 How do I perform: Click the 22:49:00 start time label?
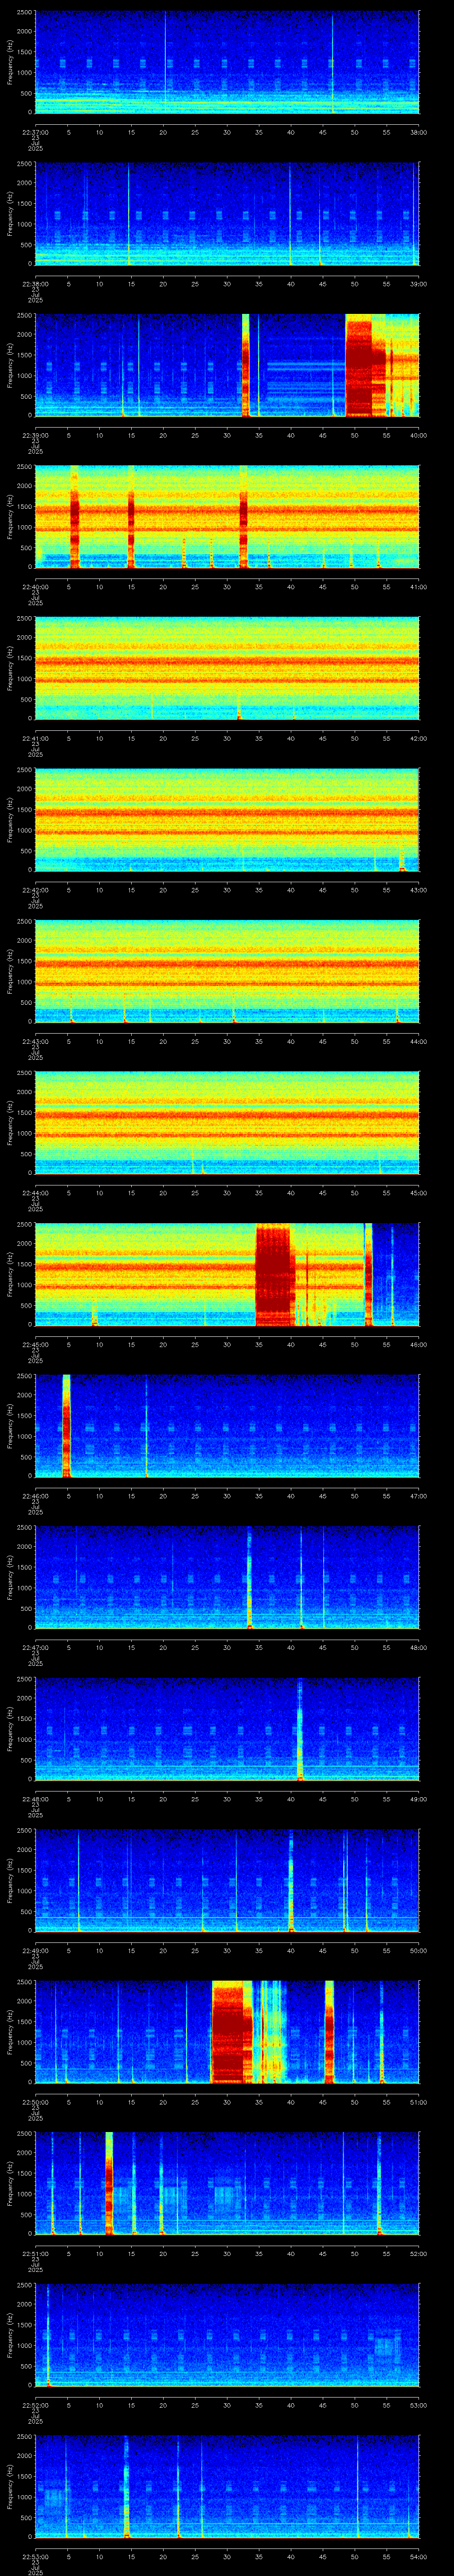pyautogui.click(x=35, y=1951)
